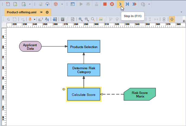Screen dimensions: 186x126
Task: Create a new document with the starred page icon
Action: pos(8,4)
